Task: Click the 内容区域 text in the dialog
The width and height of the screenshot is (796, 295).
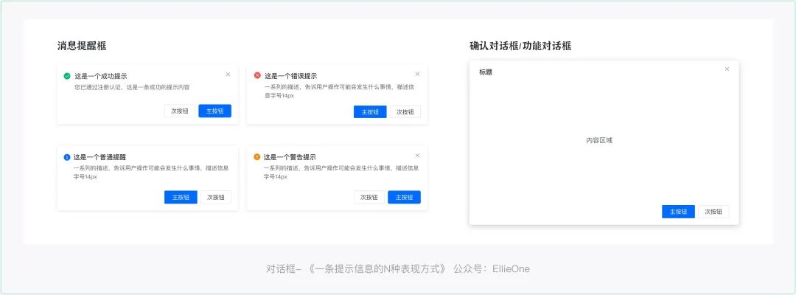Action: [599, 140]
